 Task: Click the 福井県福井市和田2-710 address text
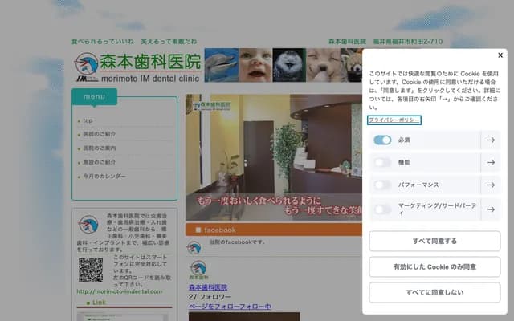pos(407,41)
